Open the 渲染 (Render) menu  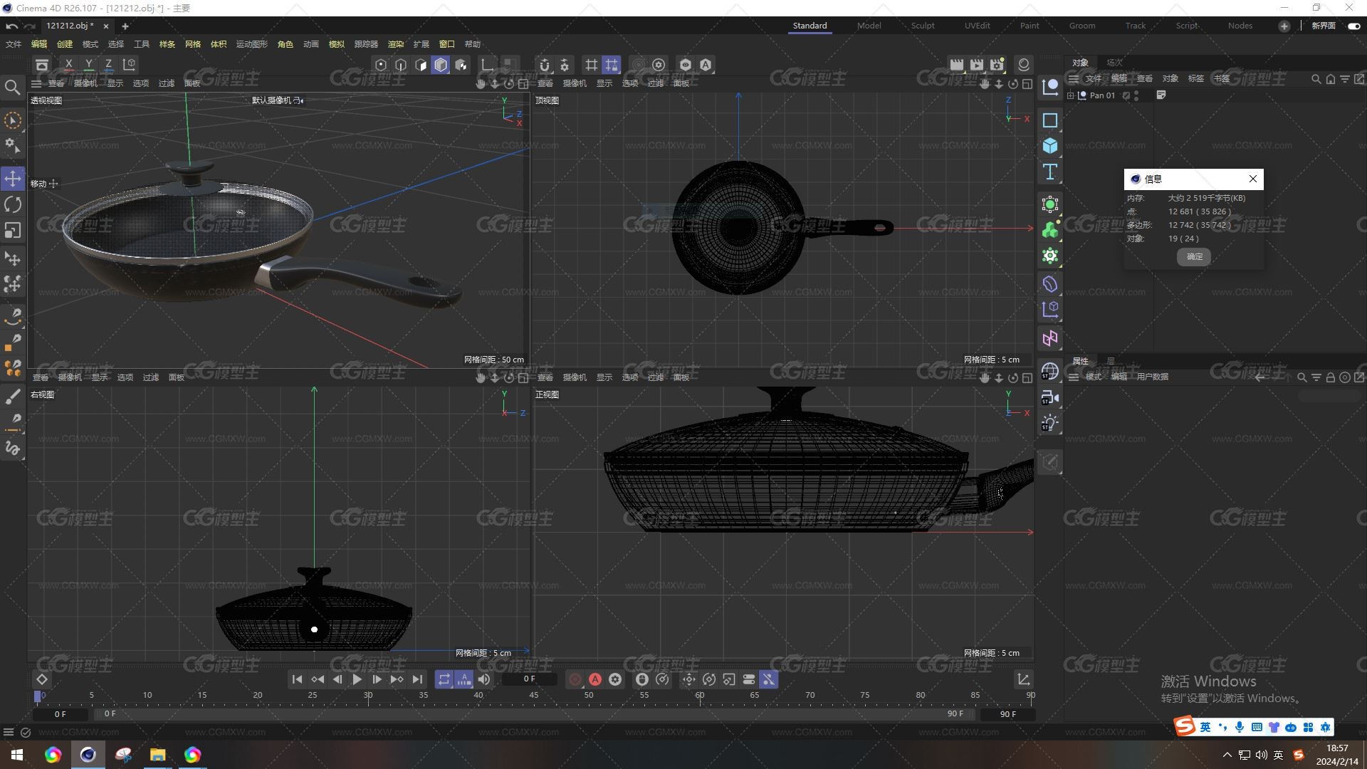tap(396, 44)
